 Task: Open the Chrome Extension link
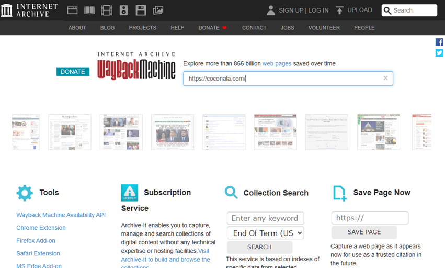click(x=41, y=228)
